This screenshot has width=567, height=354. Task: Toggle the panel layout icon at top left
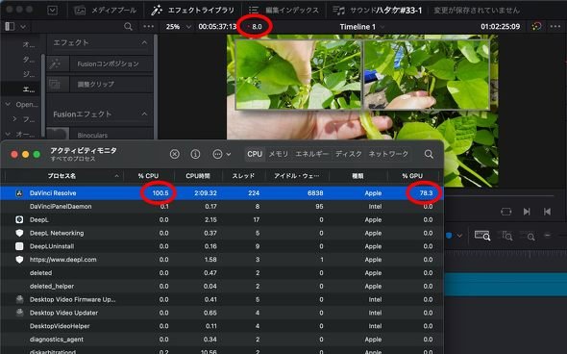[x=10, y=26]
